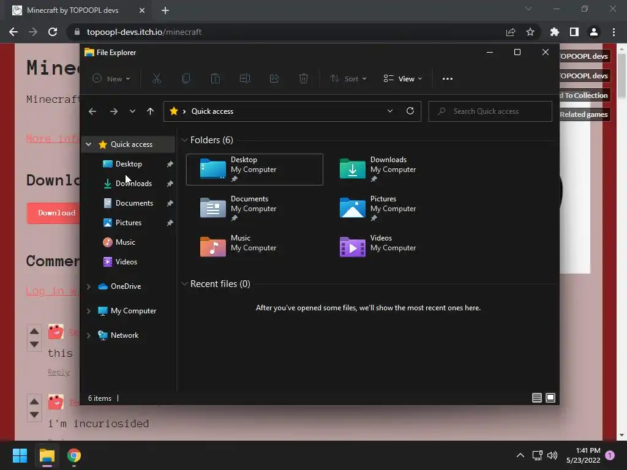Open the Downloads folder tile in the main pane
The image size is (627, 470).
[x=394, y=169]
